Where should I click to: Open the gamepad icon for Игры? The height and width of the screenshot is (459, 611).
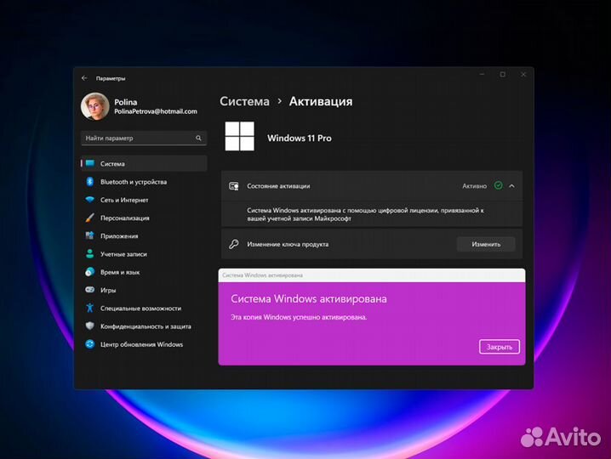(x=90, y=290)
